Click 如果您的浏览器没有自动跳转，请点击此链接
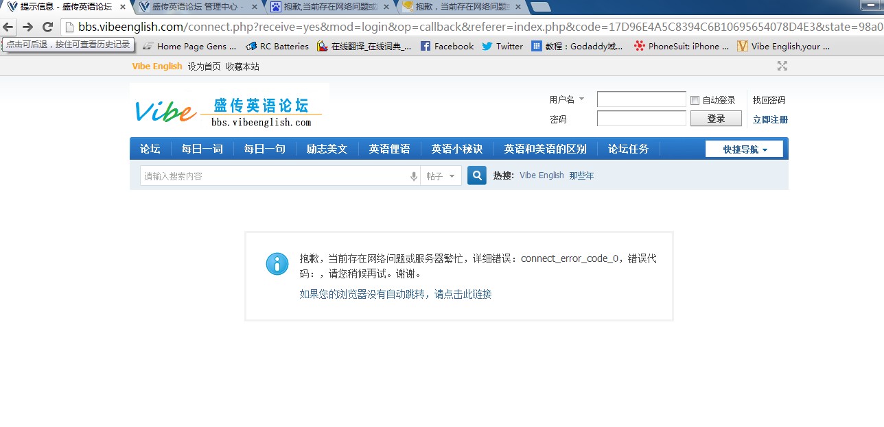884x427 pixels. [395, 294]
